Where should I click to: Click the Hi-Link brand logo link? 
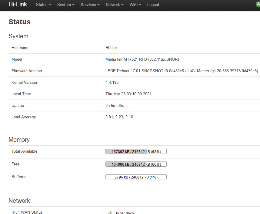pos(18,5)
